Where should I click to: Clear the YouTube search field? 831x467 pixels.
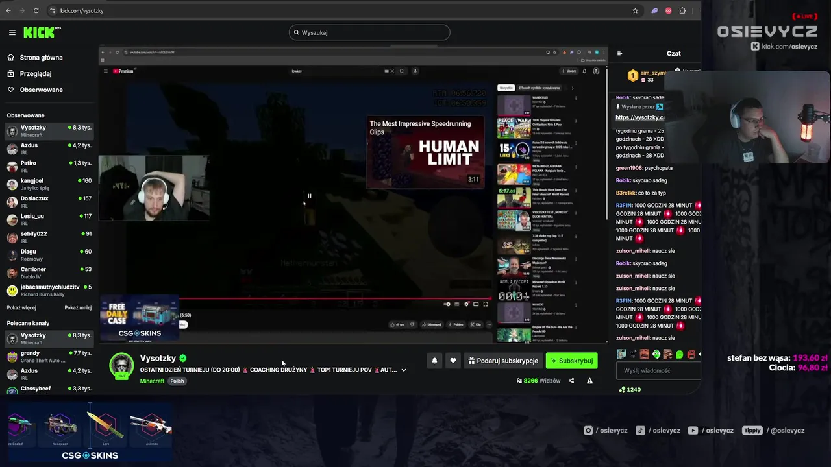pyautogui.click(x=391, y=71)
